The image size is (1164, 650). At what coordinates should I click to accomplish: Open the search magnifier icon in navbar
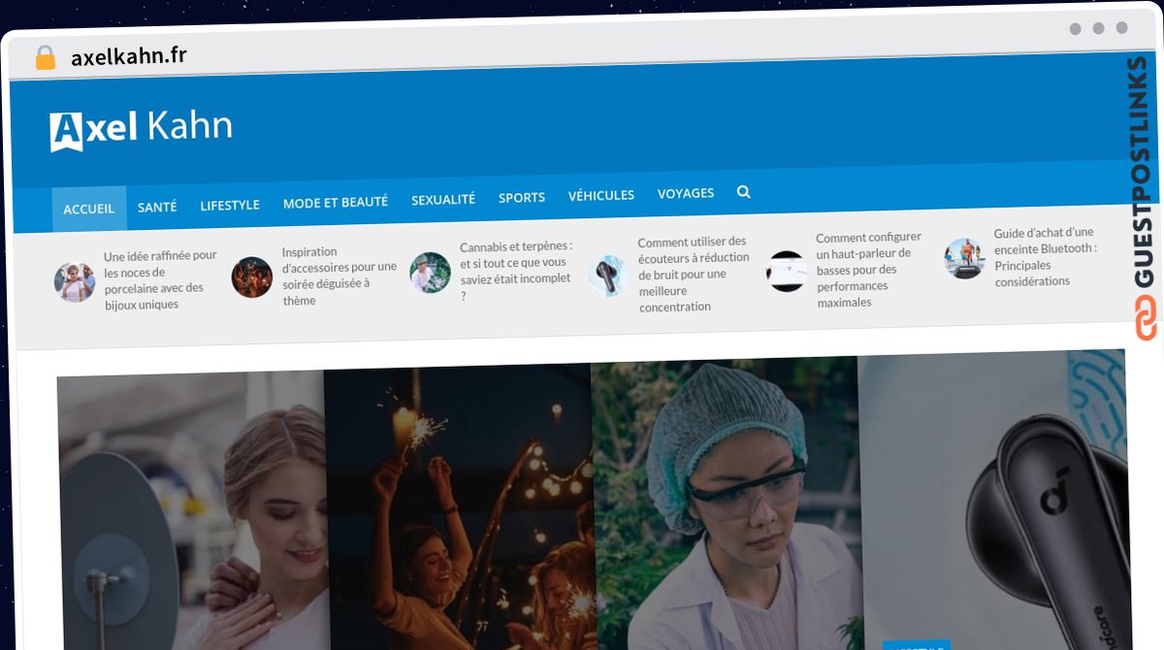[743, 192]
